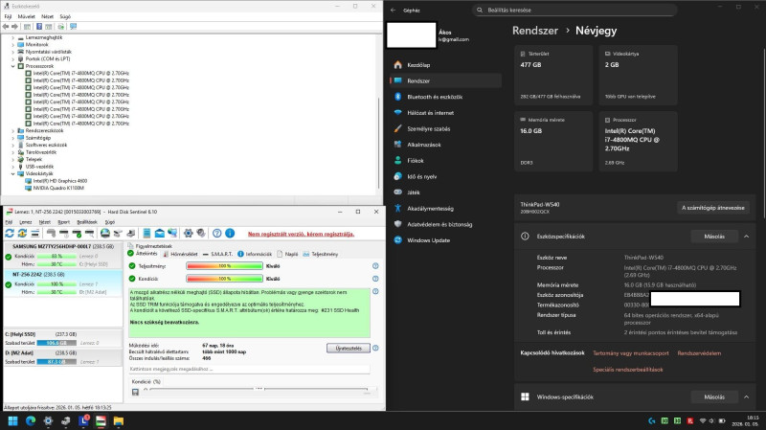Open the Settings gear icon on the taskbar

48,420
